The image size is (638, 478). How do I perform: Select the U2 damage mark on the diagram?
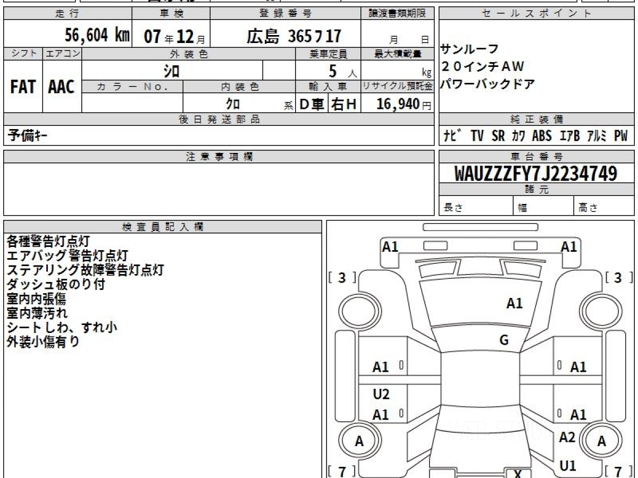point(381,394)
